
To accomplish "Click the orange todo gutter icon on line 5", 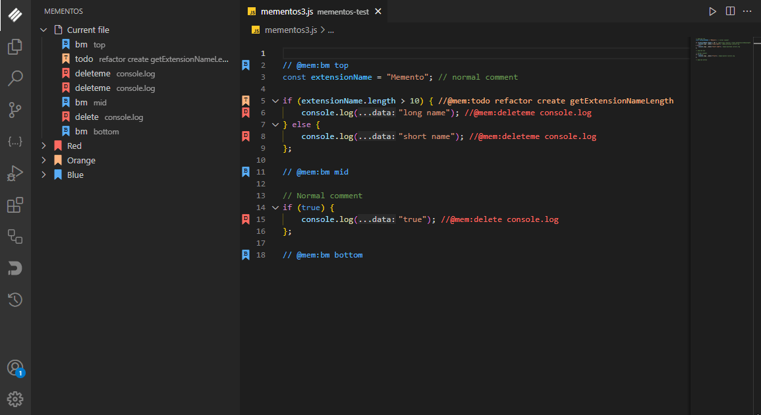I will (x=246, y=101).
